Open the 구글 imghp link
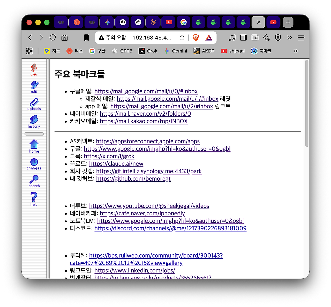Image resolution: width=331 pixels, height=307 pixels. pos(157,149)
